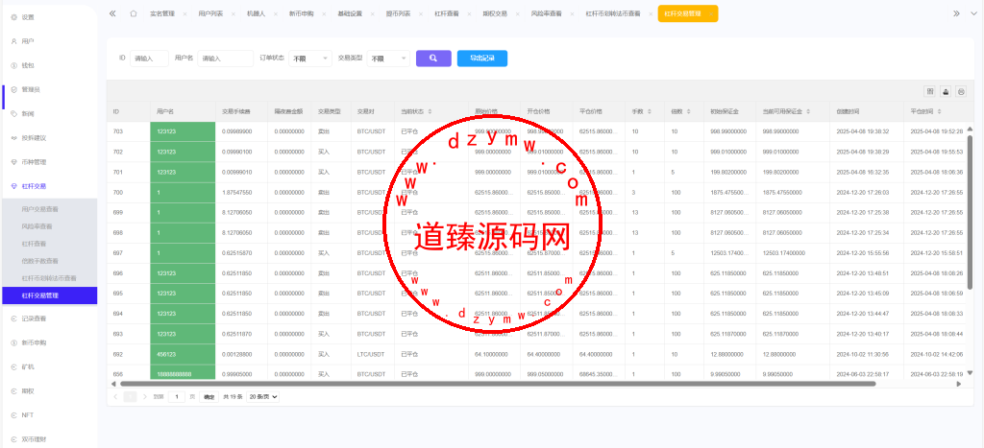Click the horizontal scrollbar right arrow

coord(958,384)
